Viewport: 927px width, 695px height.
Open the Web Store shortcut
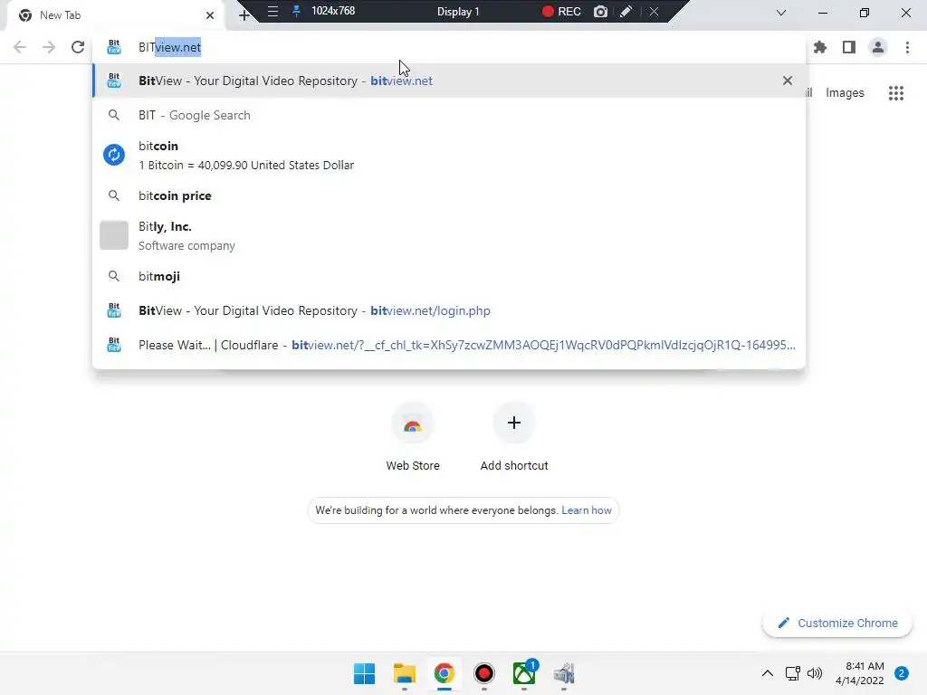(x=413, y=437)
